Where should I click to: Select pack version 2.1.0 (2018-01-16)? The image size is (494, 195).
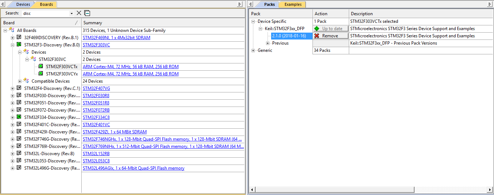(x=289, y=36)
